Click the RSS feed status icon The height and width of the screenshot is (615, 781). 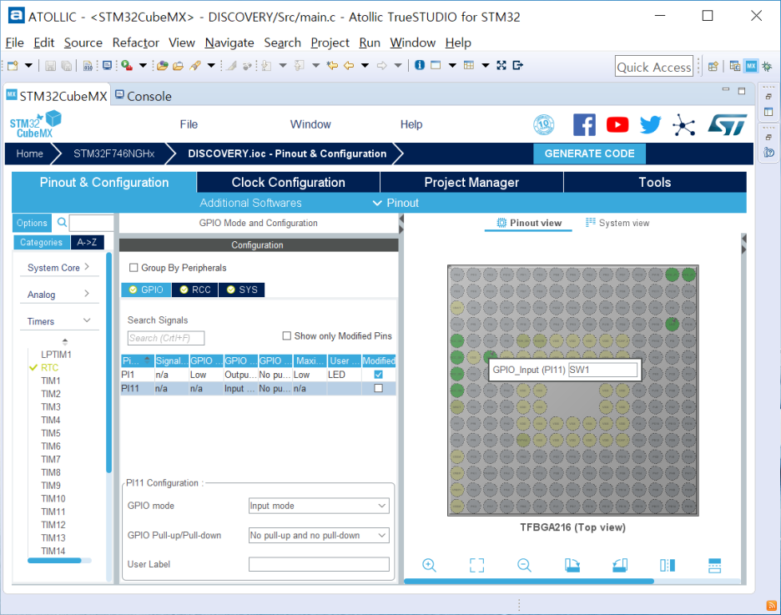[x=772, y=606]
